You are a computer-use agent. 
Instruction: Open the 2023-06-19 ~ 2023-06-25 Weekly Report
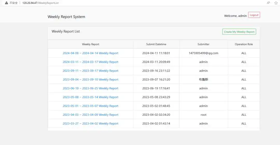pos(90,88)
